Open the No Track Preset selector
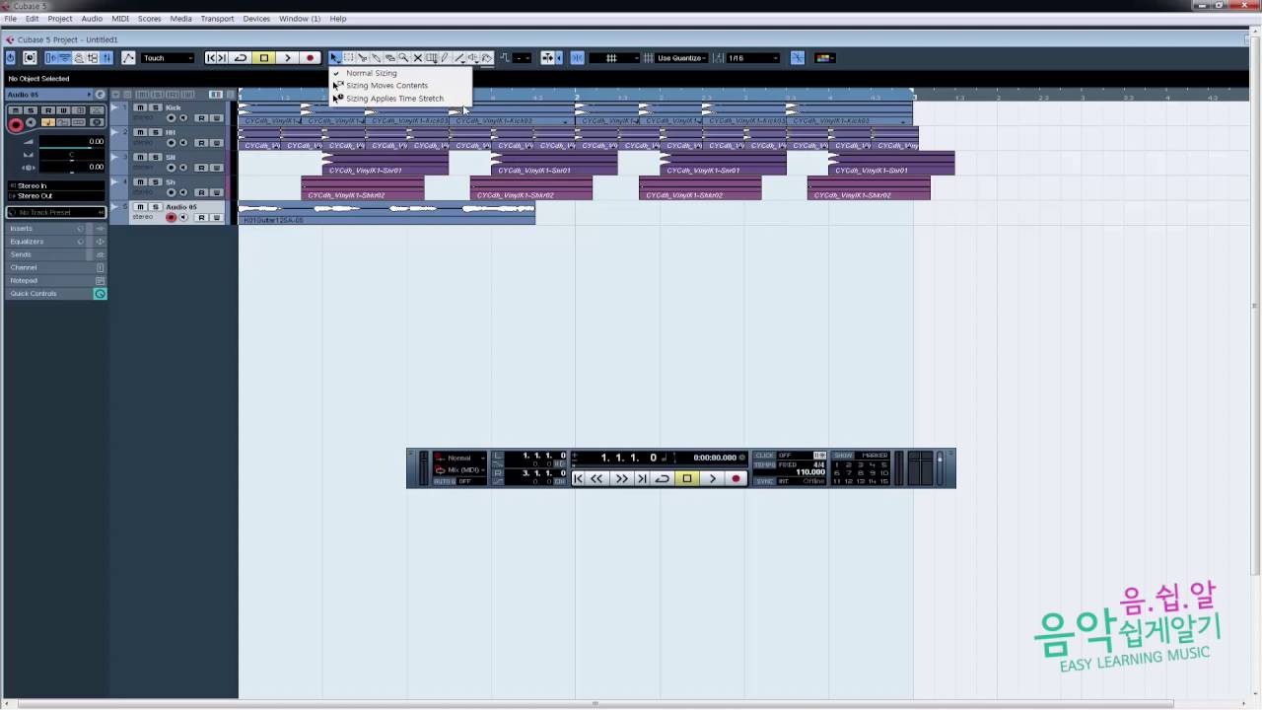The height and width of the screenshot is (710, 1262). pyautogui.click(x=55, y=212)
